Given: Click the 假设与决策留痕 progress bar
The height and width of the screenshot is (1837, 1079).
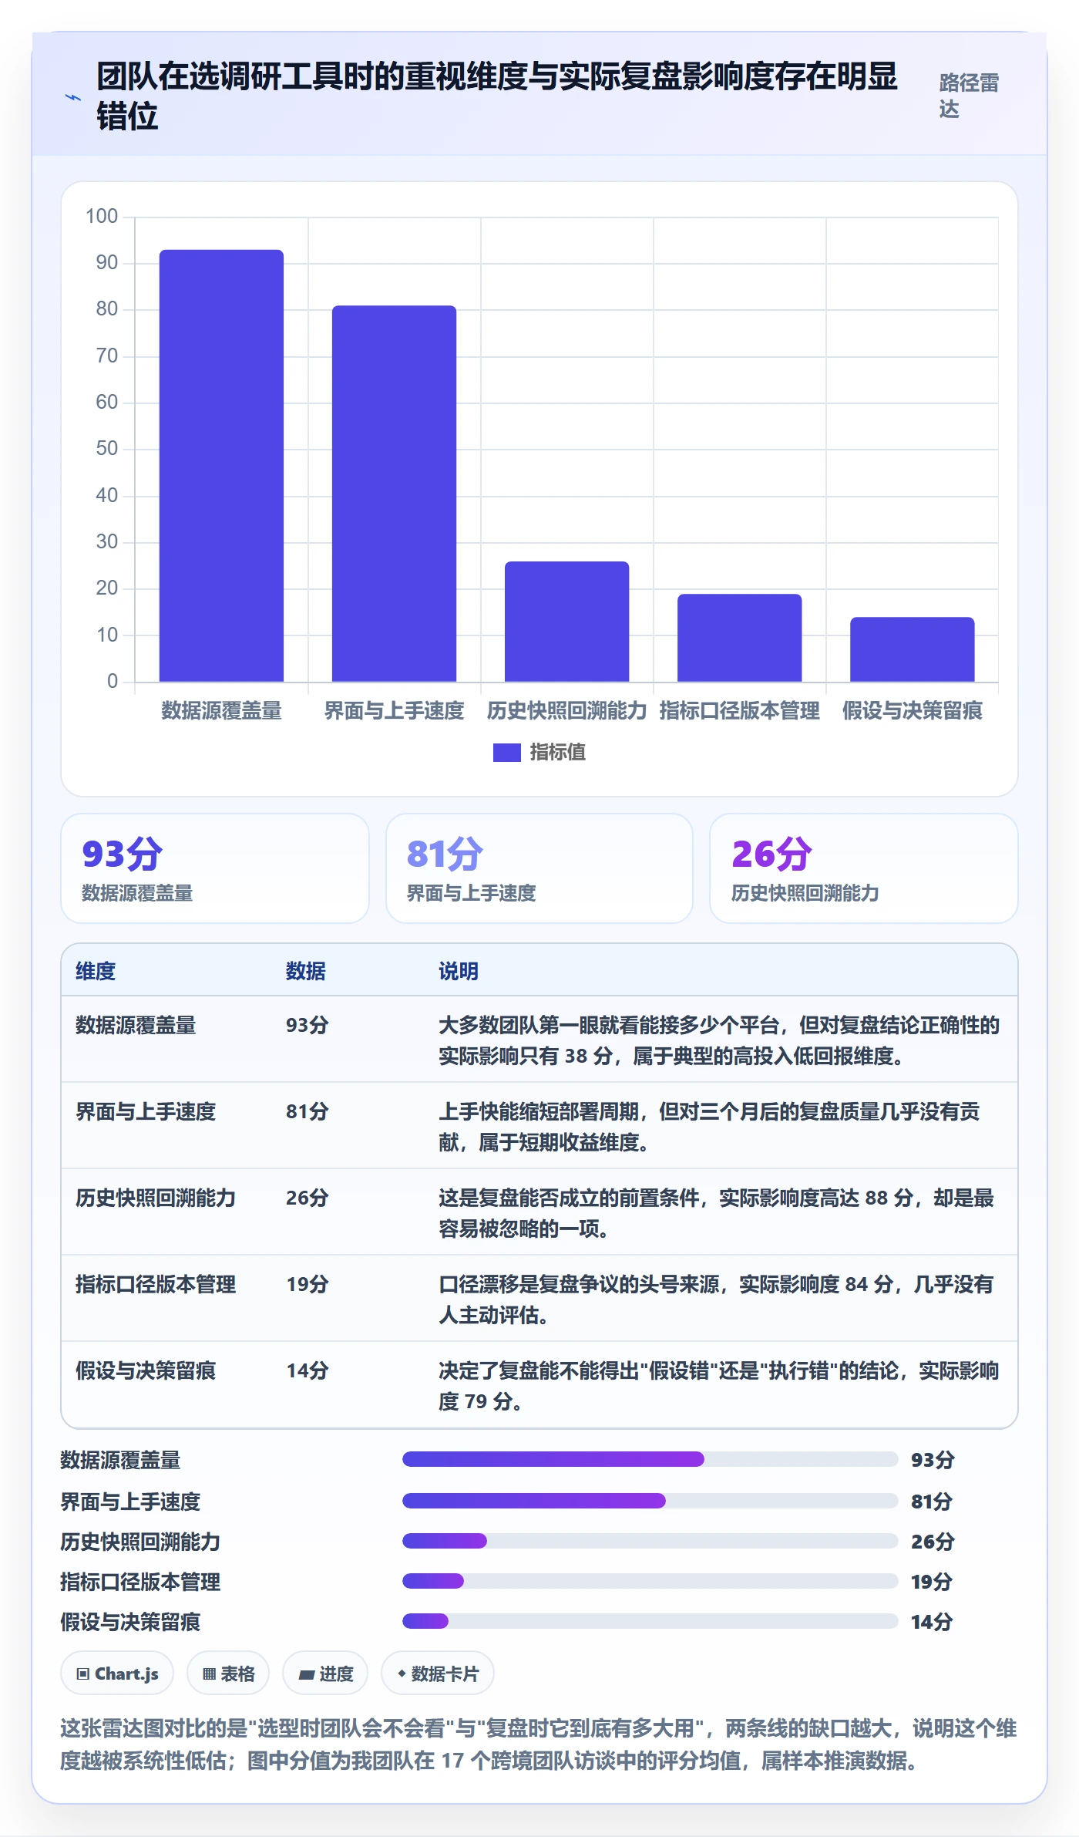Looking at the screenshot, I should [x=650, y=1621].
